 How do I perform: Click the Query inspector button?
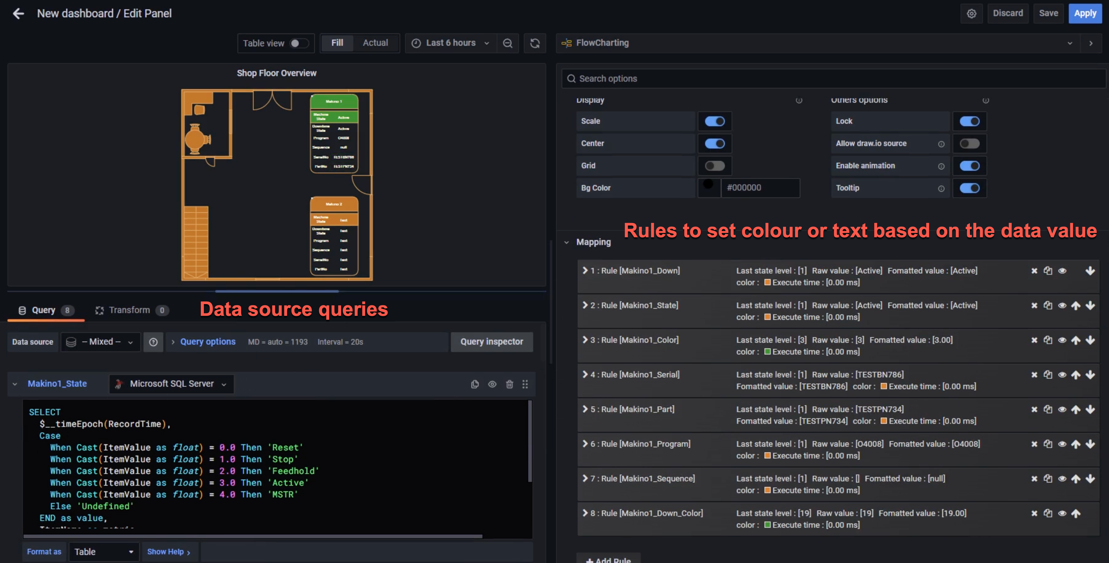[x=491, y=341]
